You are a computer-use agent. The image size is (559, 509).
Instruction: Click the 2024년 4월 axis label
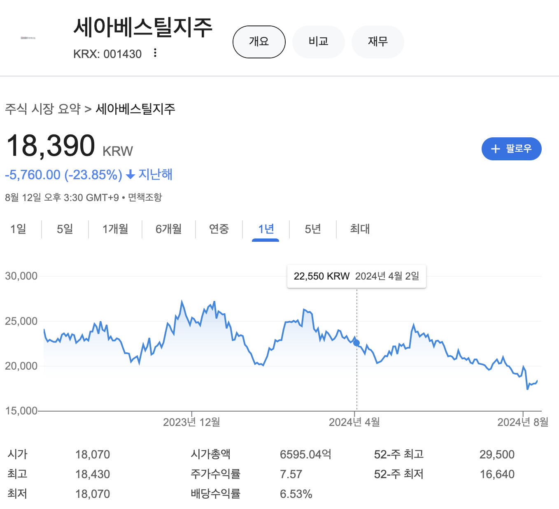click(354, 422)
